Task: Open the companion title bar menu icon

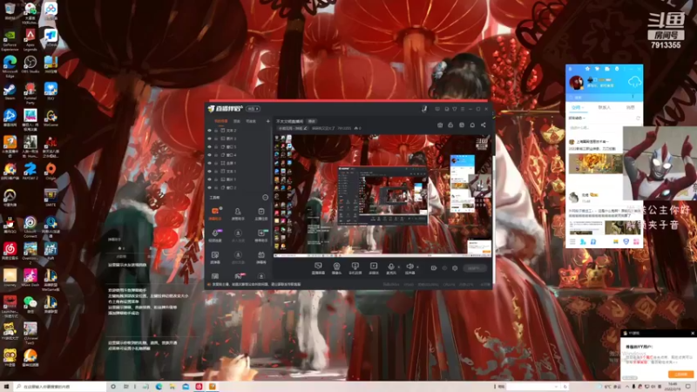Action: [463, 109]
